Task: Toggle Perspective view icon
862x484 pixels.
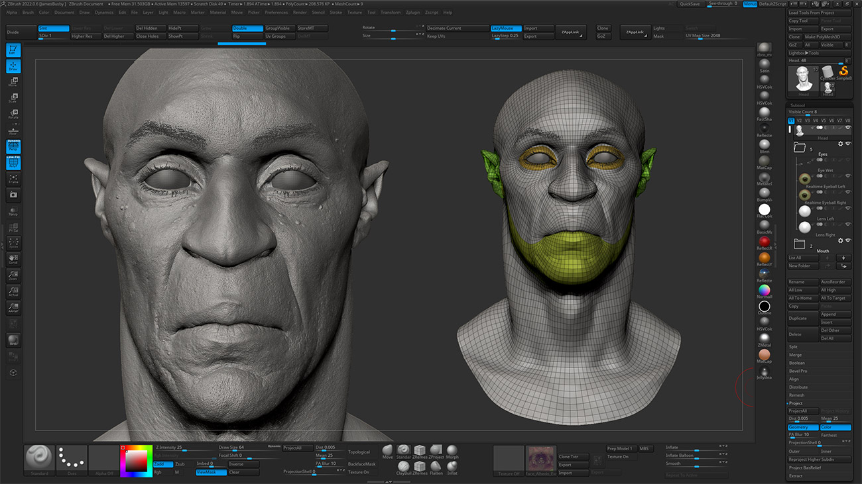Action: coord(13,146)
